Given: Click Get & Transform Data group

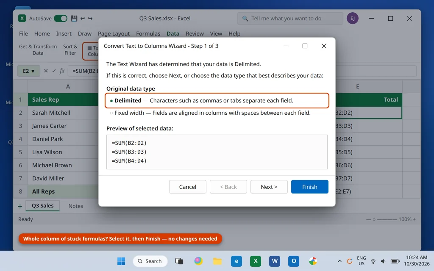Looking at the screenshot, I should pos(38,50).
